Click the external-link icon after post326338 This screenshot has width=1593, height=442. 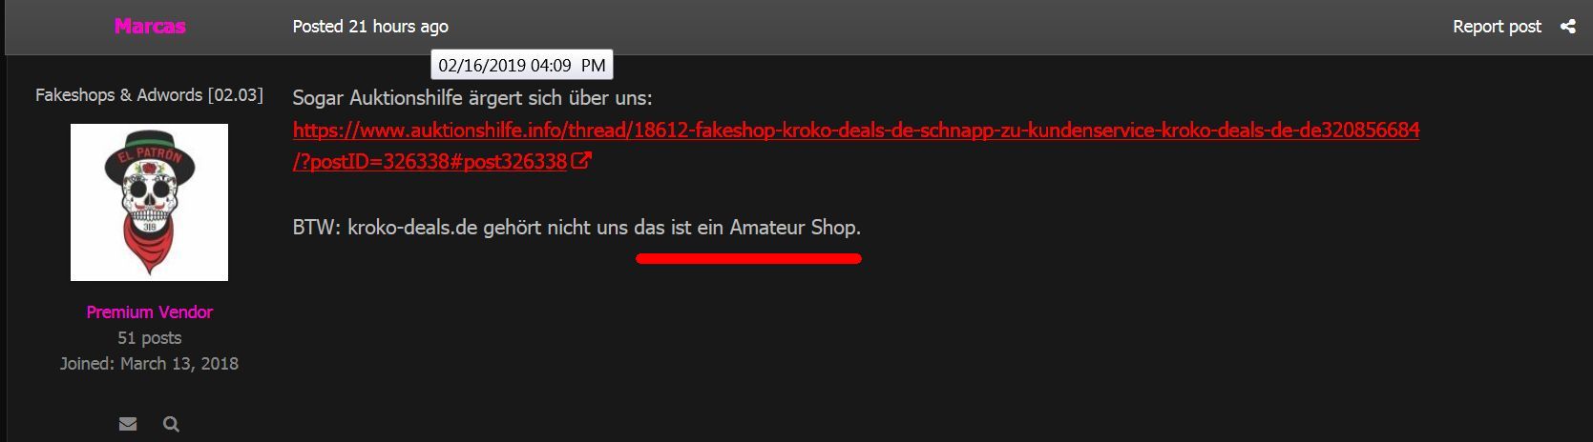(581, 161)
